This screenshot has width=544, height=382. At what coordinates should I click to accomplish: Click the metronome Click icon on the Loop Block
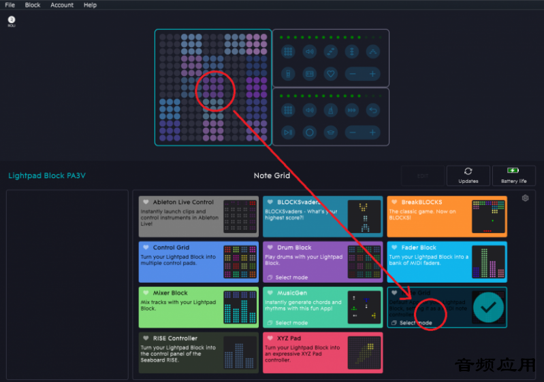point(331,111)
